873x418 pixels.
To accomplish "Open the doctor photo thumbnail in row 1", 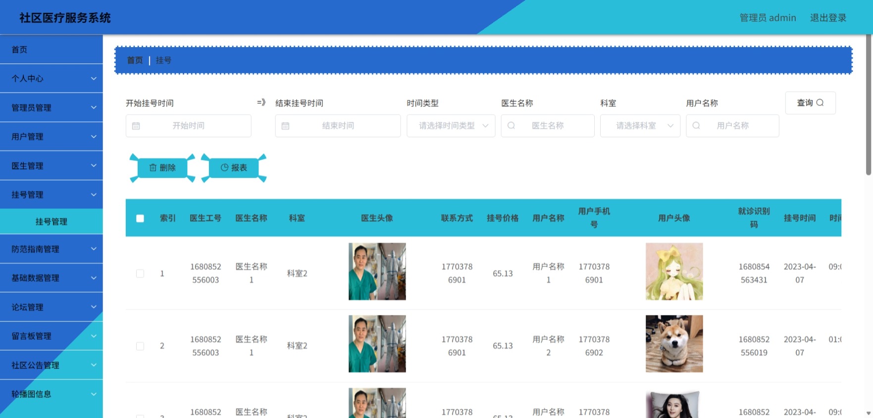I will click(x=377, y=271).
